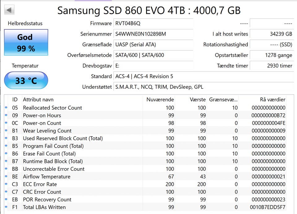Select the Total LBAs Written row
The image size is (297, 214).
145,207
